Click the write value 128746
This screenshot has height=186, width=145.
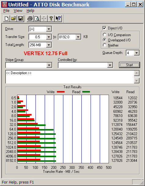click(117, 147)
